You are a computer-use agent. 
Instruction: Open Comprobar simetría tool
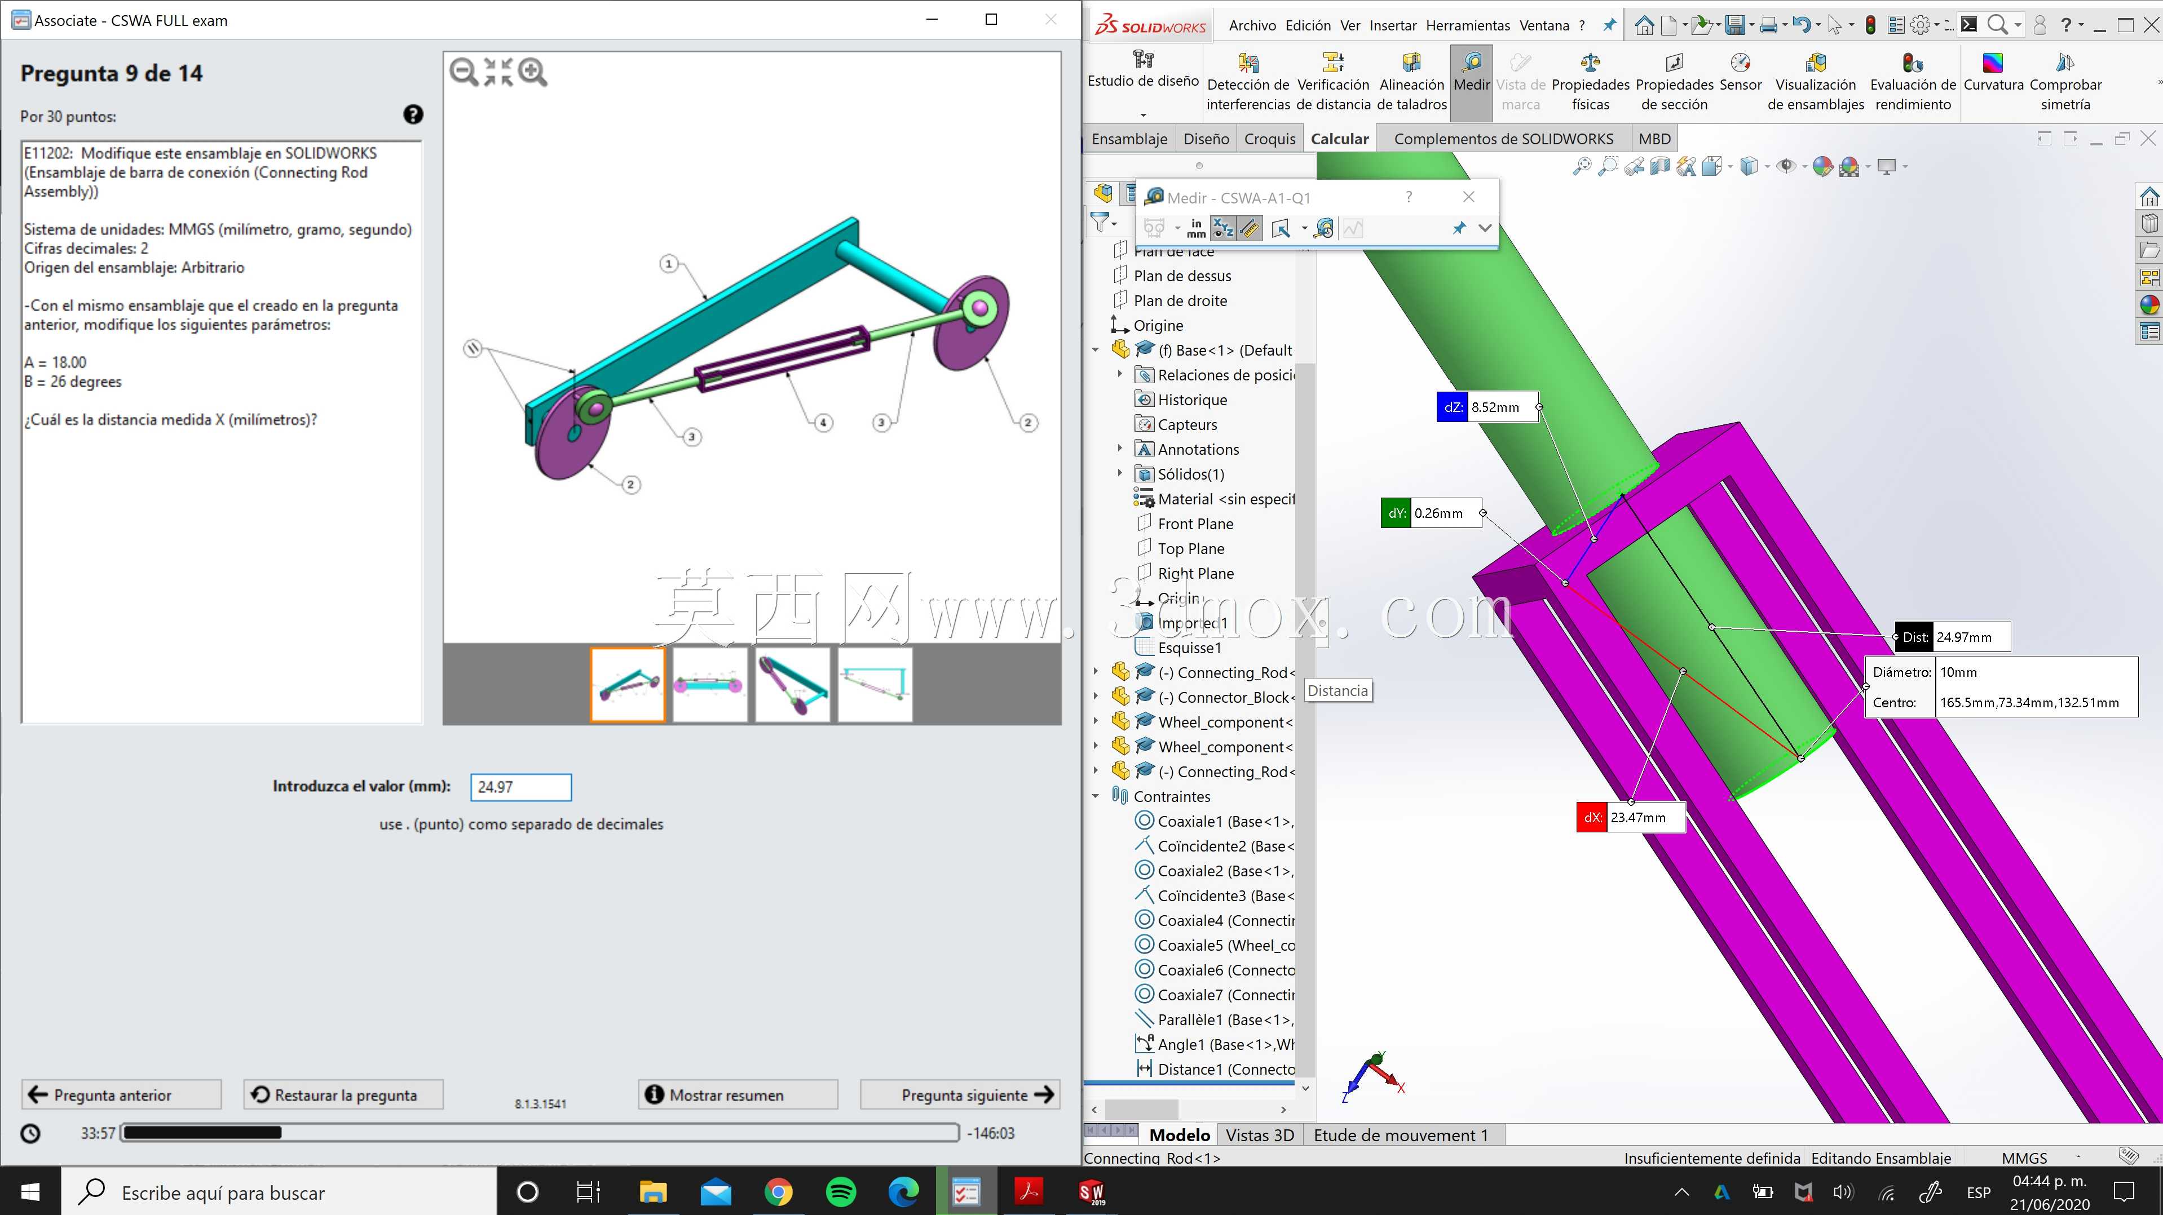coord(2065,81)
